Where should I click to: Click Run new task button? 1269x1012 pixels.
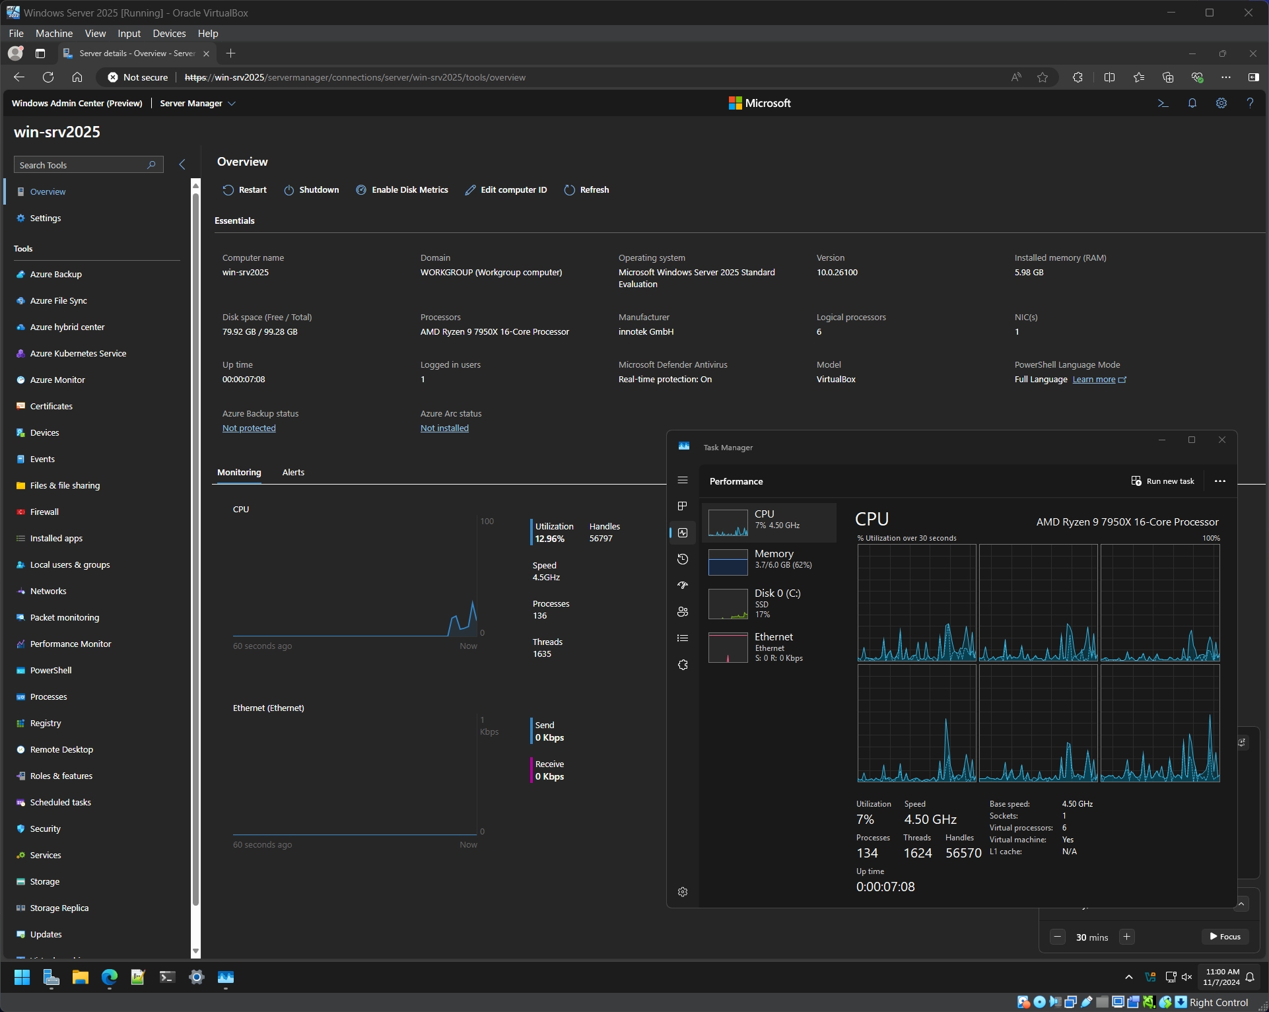[x=1163, y=481]
